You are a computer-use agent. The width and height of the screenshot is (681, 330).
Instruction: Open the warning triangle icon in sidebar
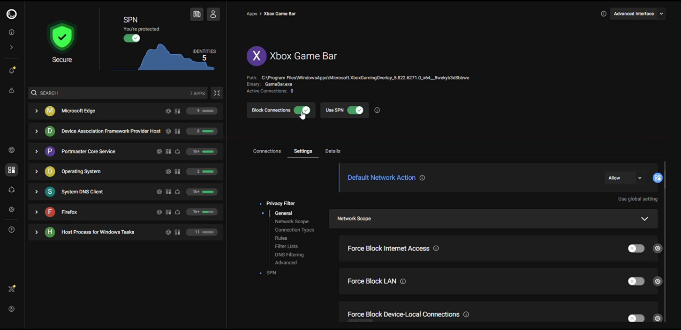pos(12,90)
